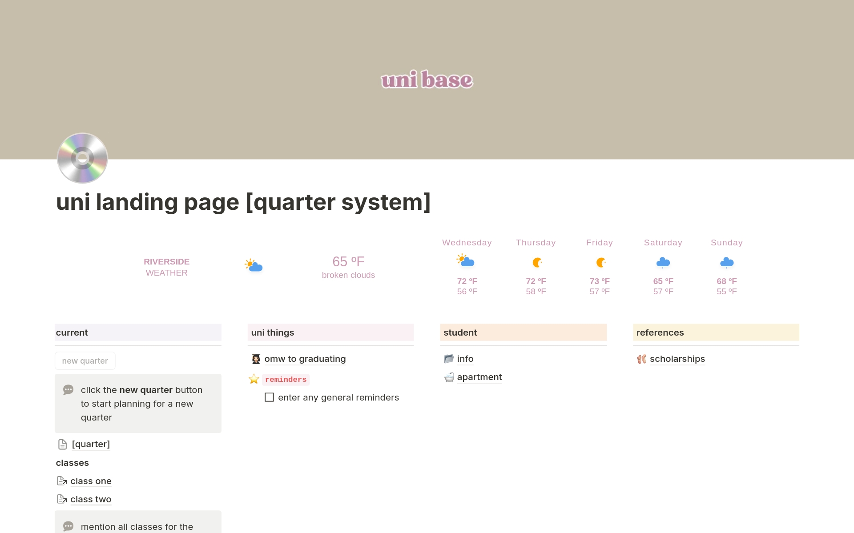
Task: Click the current weather cloud icon
Action: pyautogui.click(x=254, y=265)
